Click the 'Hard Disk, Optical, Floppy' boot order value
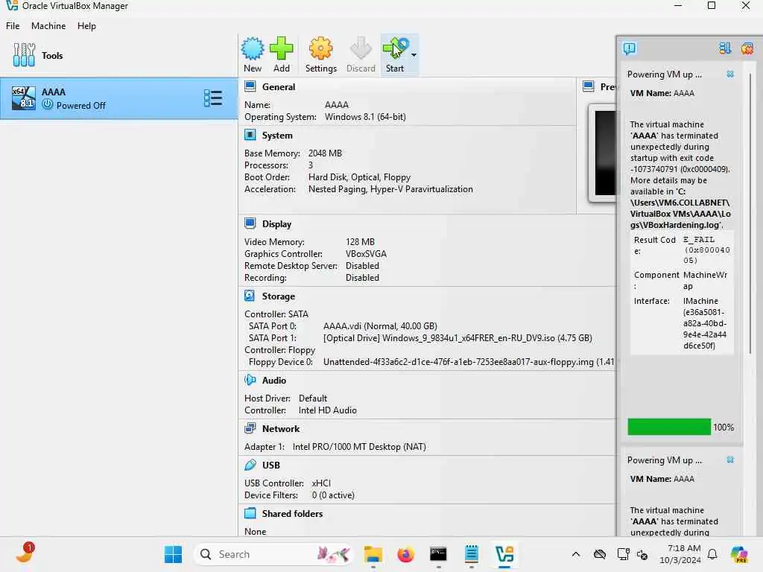763x572 pixels. [x=360, y=177]
